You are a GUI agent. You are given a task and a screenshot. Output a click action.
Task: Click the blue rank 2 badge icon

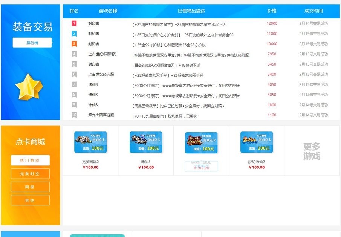point(73,34)
